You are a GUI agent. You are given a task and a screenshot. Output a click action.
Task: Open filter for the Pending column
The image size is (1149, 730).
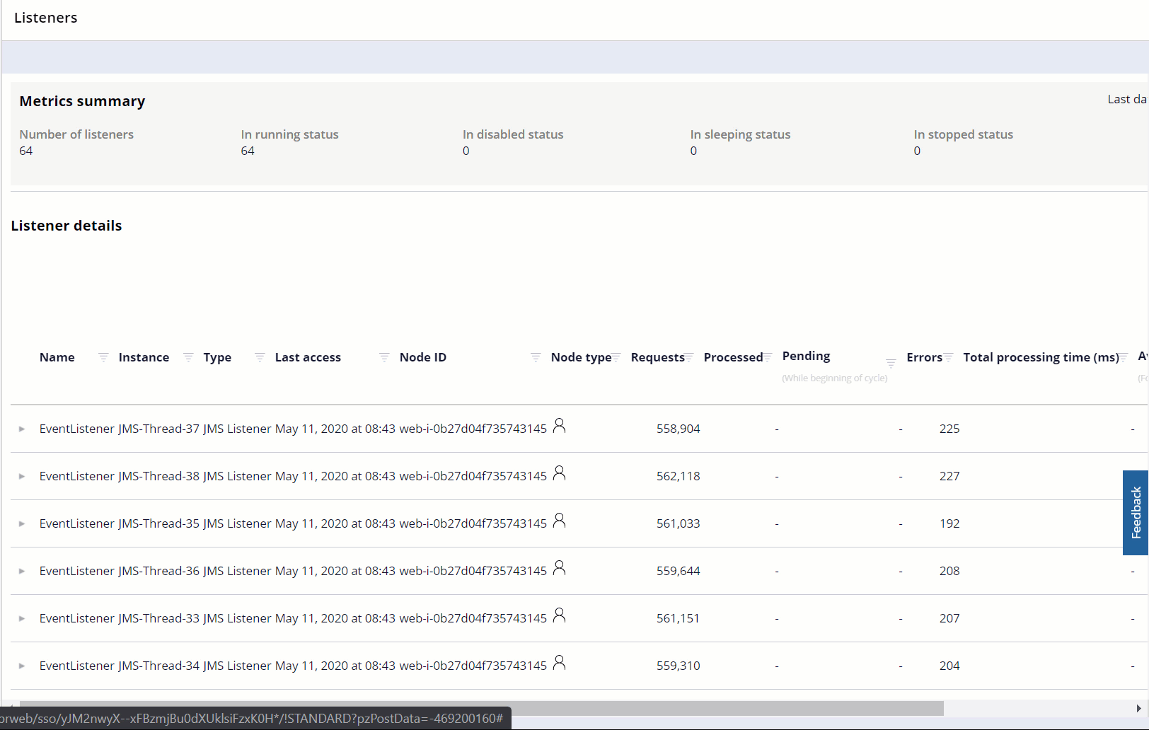(891, 362)
